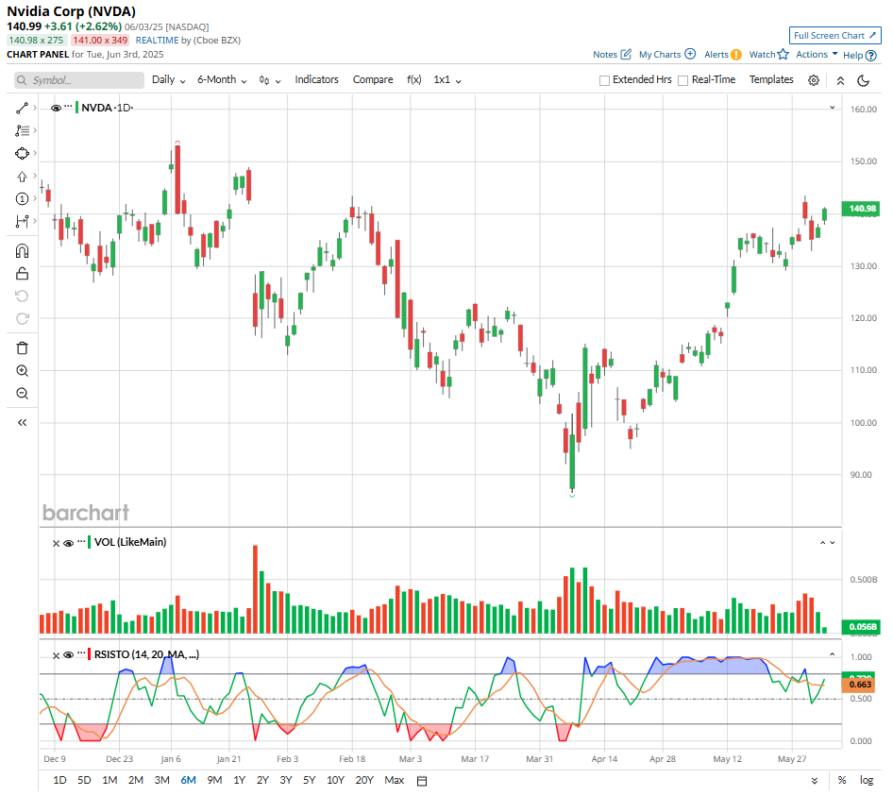The height and width of the screenshot is (796, 893).
Task: Toggle logarithmic scale
Action: (867, 781)
